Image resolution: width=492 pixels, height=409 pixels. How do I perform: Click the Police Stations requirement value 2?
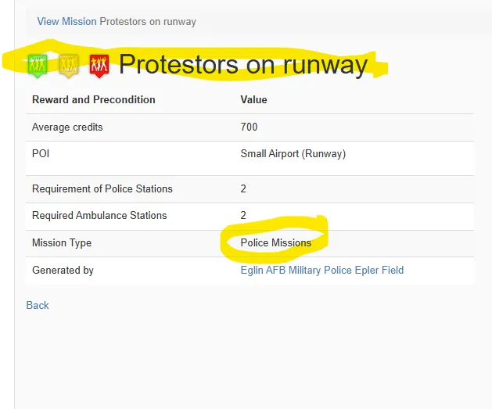coord(243,188)
